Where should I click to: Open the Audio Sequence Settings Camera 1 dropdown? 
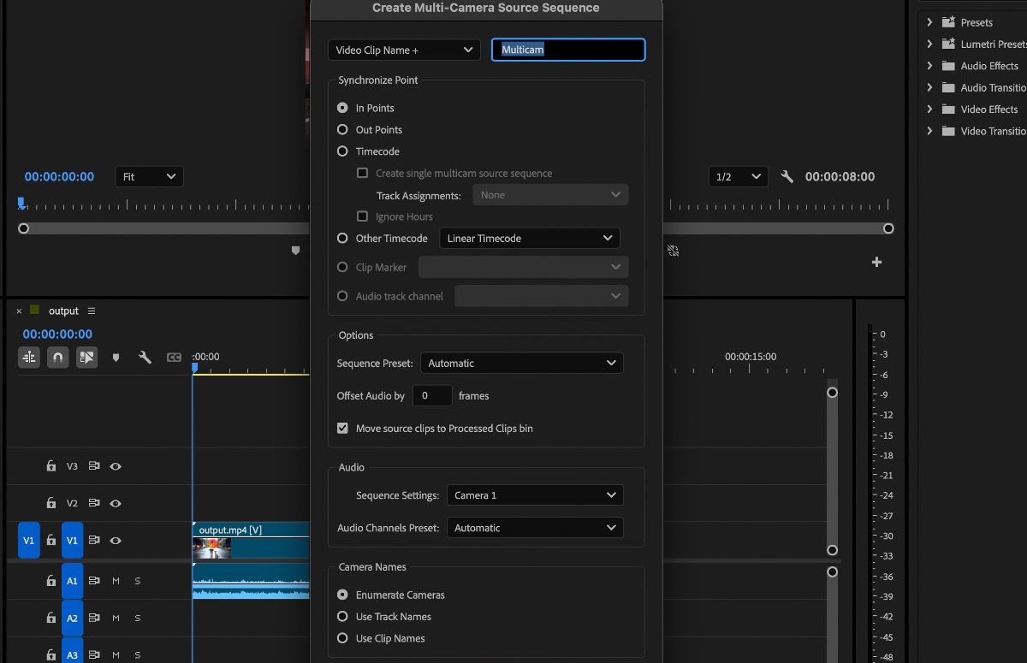(535, 494)
